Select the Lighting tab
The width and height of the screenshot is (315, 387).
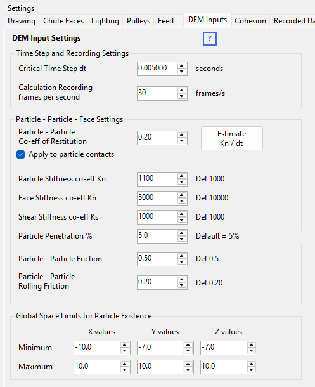(x=105, y=21)
